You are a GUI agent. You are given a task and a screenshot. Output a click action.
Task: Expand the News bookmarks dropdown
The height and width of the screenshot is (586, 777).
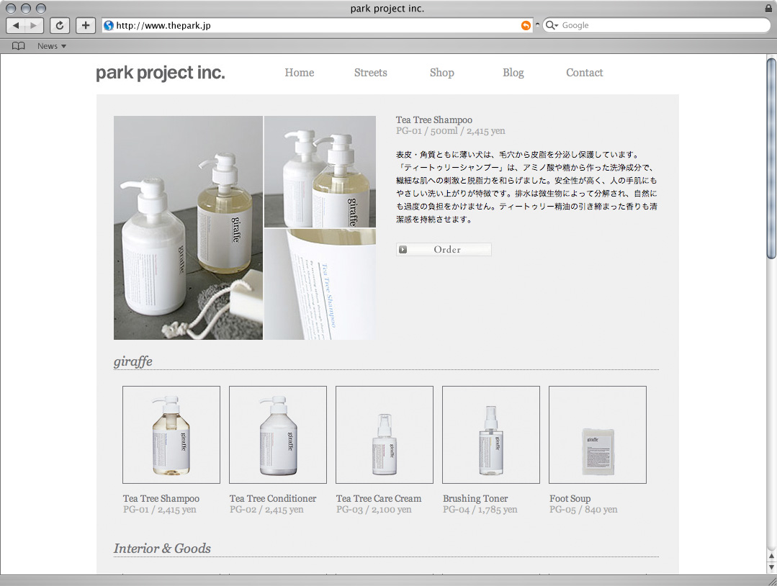pos(52,46)
